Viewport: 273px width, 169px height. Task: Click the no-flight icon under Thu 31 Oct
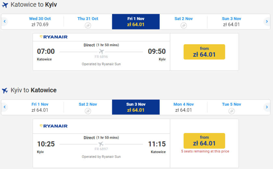click(88, 25)
